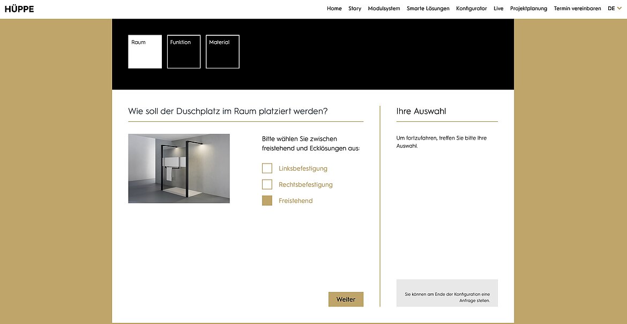Go to the Story page

point(355,9)
